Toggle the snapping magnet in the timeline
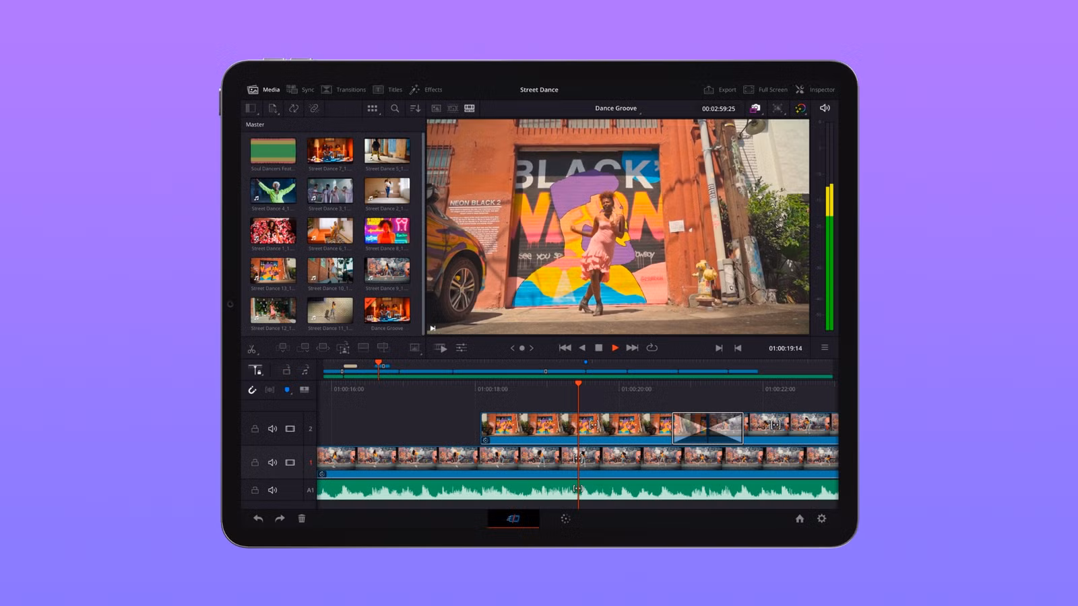This screenshot has height=606, width=1078. [251, 389]
